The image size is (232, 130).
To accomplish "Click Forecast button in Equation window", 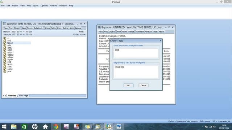I will 149,32.
